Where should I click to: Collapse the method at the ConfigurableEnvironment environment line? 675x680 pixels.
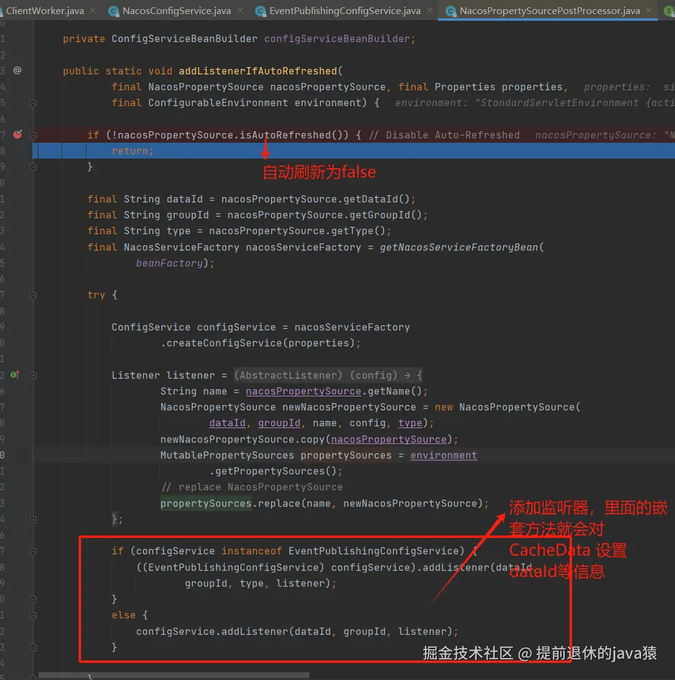[33, 103]
